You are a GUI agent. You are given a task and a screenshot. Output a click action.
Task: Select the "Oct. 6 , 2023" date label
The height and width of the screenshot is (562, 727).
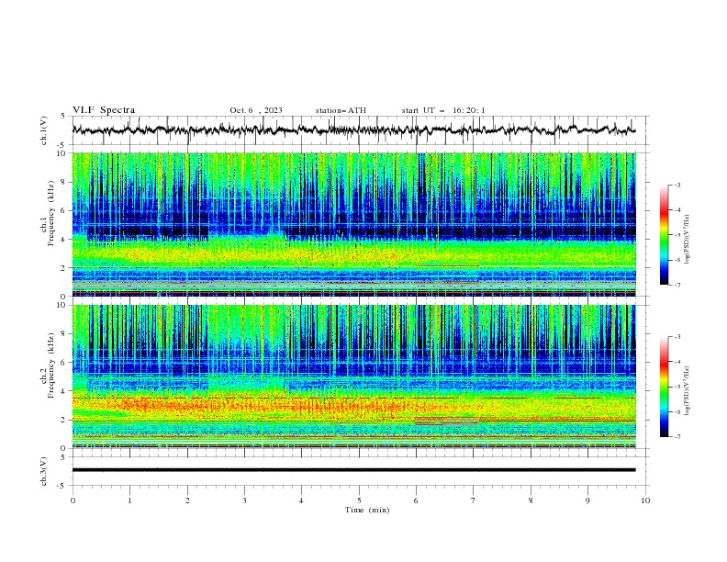click(x=256, y=110)
